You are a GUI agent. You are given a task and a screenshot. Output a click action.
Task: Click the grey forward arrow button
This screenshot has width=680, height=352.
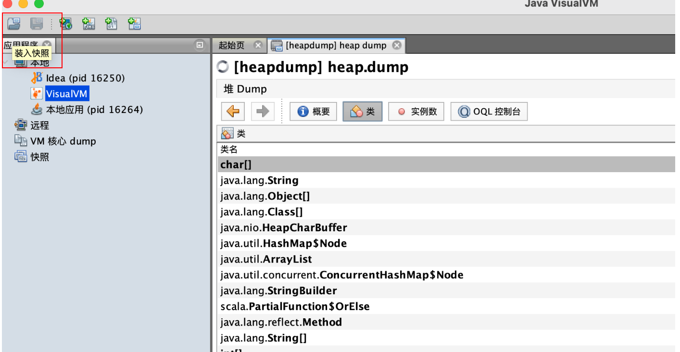[x=263, y=112]
